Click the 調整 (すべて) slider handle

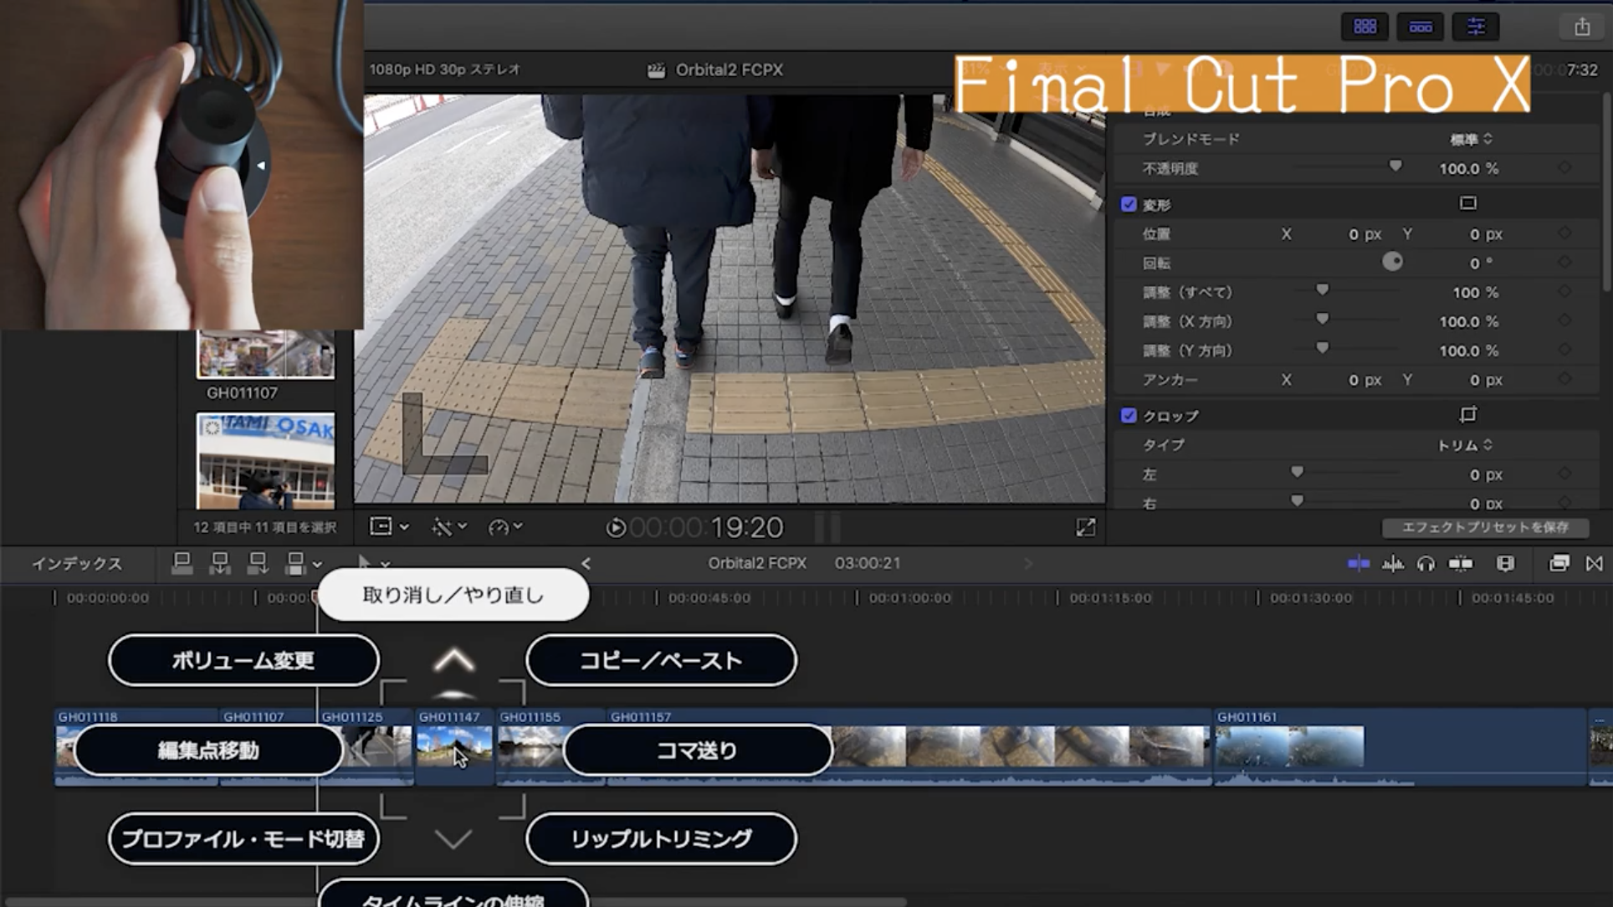click(1322, 290)
